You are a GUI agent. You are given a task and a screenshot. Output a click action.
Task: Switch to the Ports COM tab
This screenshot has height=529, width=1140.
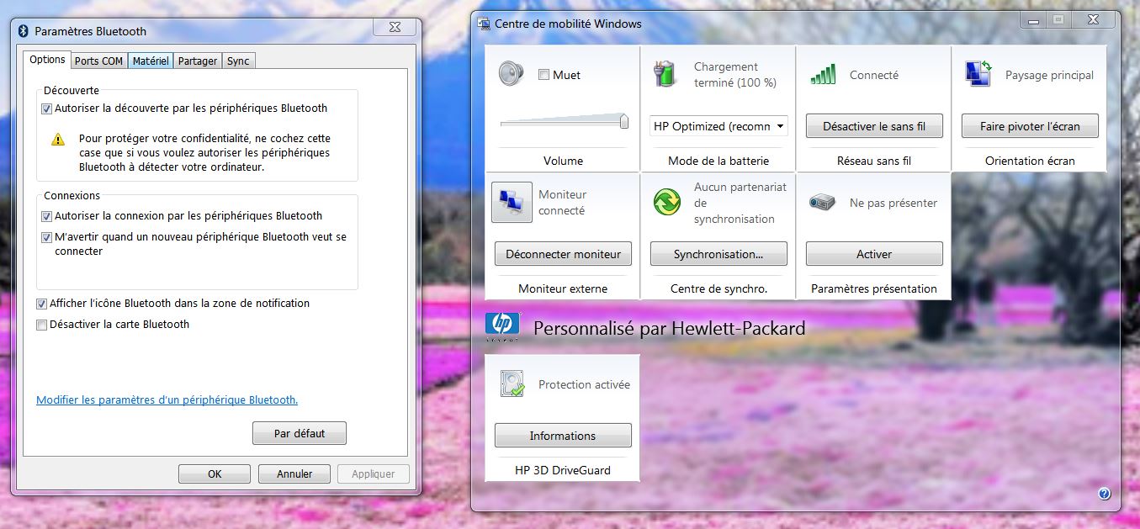pyautogui.click(x=98, y=61)
